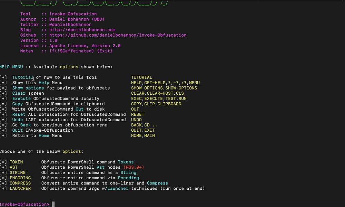
Task: Click the red '(PS3.0+)' label
Action: [134, 167]
